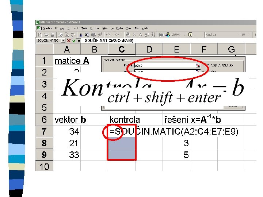The width and height of the screenshot is (263, 197).
Task: Open the Vložit menu
Action: point(84,28)
